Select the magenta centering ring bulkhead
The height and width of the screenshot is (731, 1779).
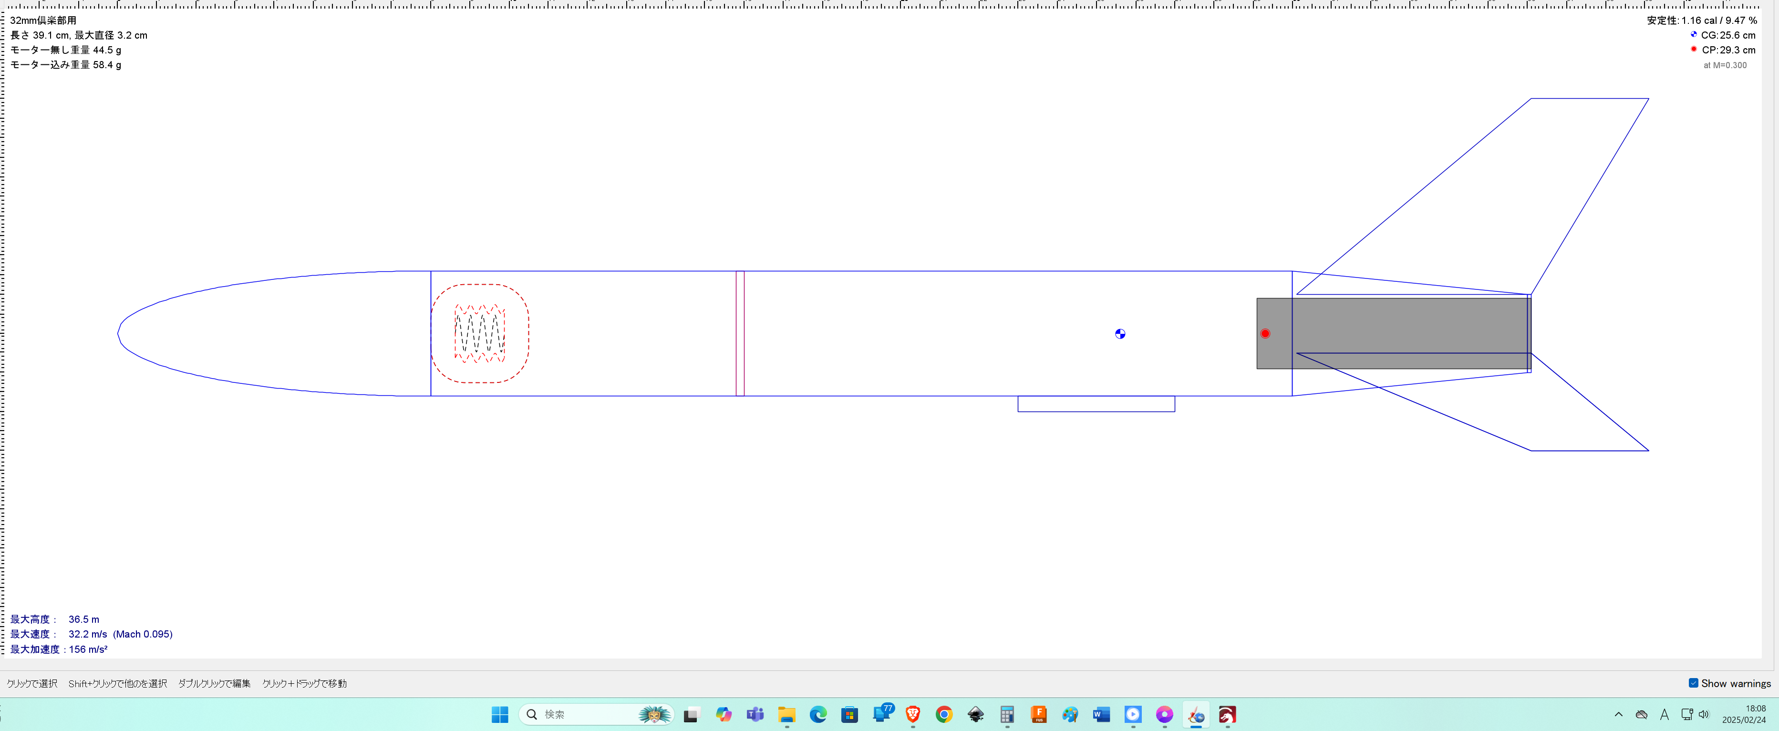pyautogui.click(x=740, y=333)
